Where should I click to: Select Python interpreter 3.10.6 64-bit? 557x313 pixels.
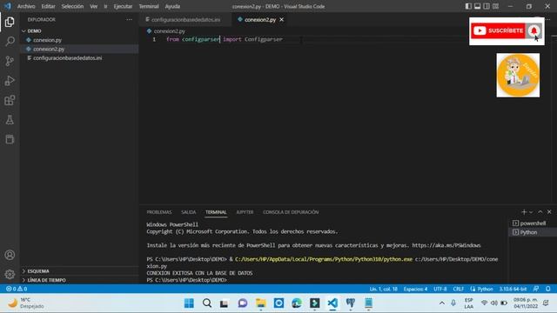pos(513,289)
